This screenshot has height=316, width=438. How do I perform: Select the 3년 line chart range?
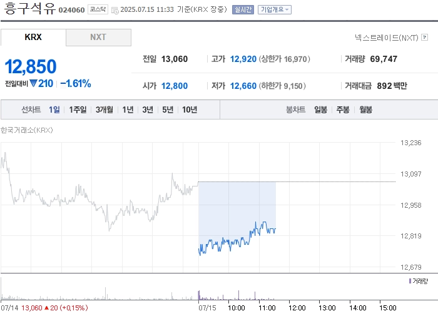pyautogui.click(x=148, y=110)
